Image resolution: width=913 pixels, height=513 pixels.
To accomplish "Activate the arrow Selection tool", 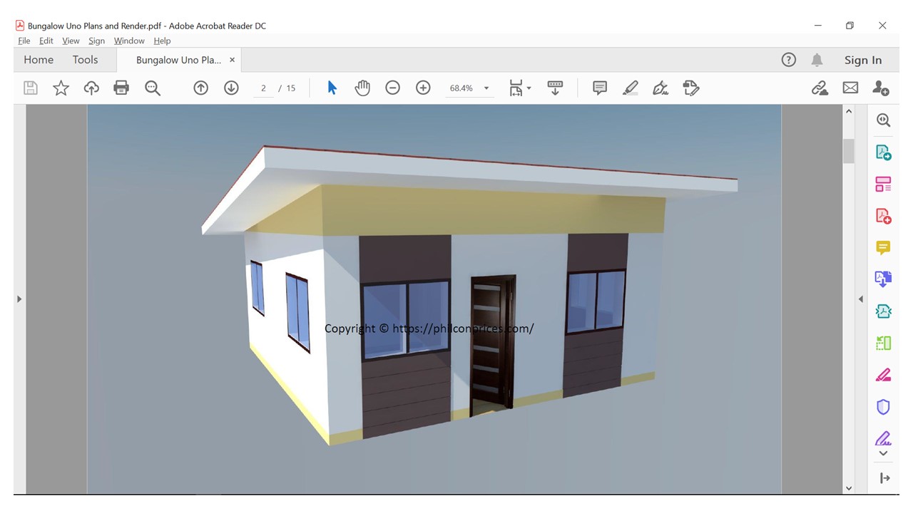I will coord(332,88).
